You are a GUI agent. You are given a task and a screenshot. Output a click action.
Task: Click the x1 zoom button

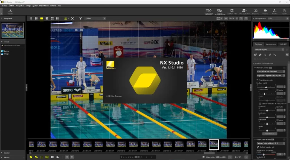(x=225, y=18)
